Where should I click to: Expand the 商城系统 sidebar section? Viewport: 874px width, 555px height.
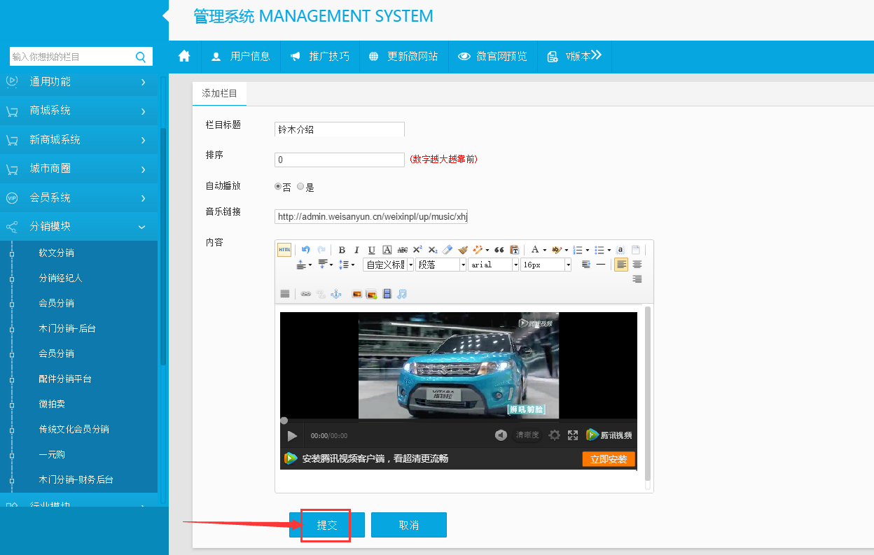pyautogui.click(x=79, y=111)
